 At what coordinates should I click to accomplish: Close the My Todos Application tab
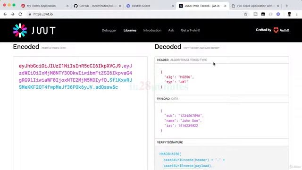pos(67,6)
